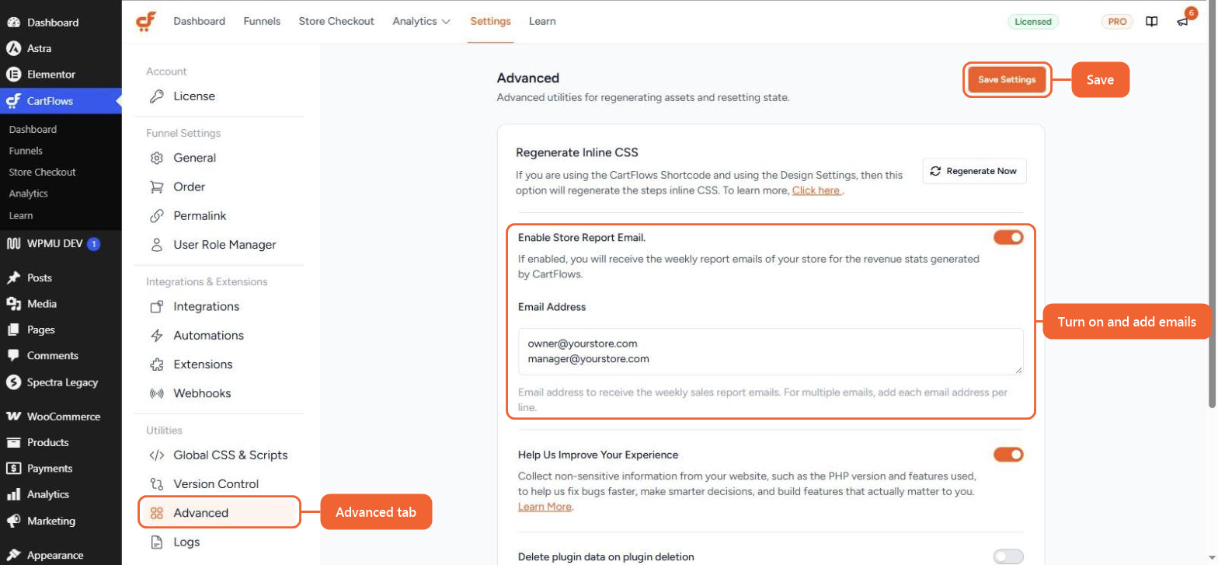
Task: Click the Integrations icon in settings sidebar
Action: tap(157, 306)
